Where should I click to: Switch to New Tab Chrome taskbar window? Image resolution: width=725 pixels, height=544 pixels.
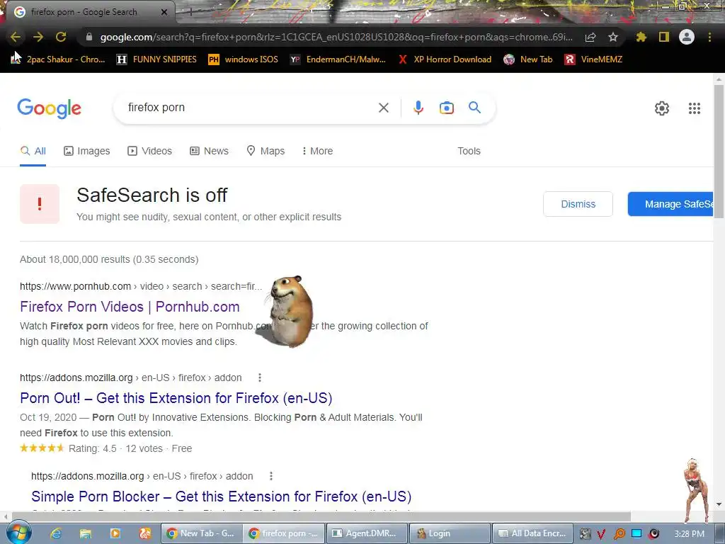201,533
